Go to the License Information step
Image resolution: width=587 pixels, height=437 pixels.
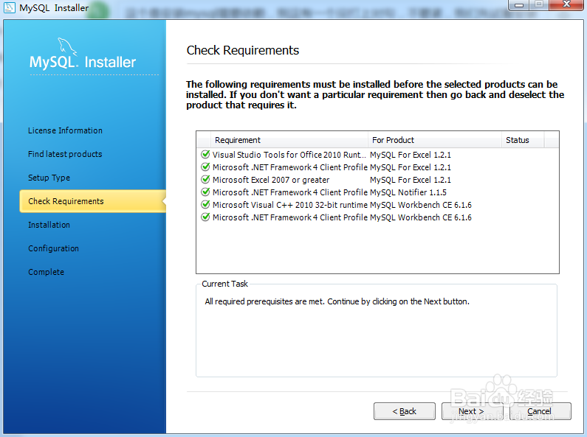coord(65,130)
